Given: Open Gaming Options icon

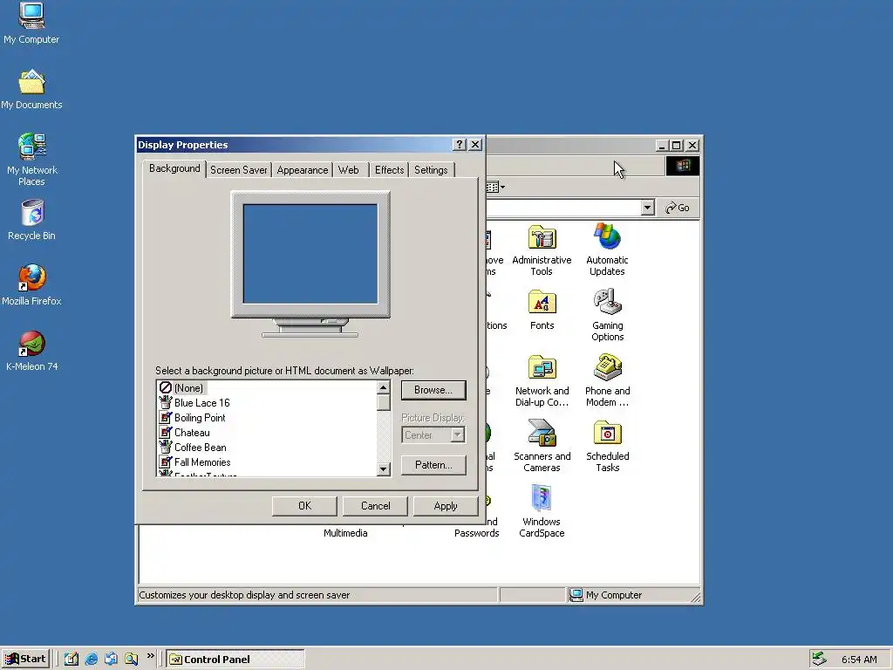Looking at the screenshot, I should pyautogui.click(x=607, y=315).
